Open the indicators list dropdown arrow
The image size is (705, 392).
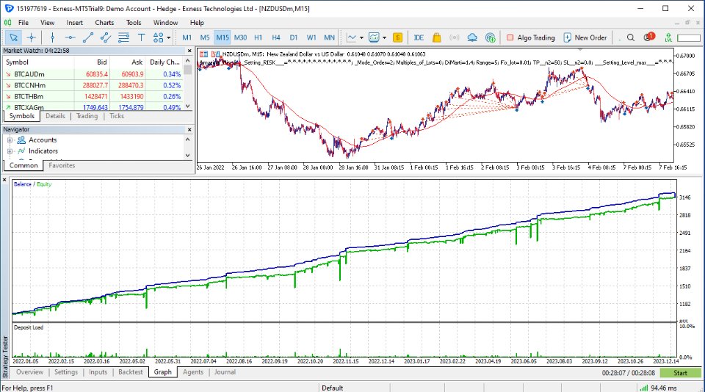[384, 37]
